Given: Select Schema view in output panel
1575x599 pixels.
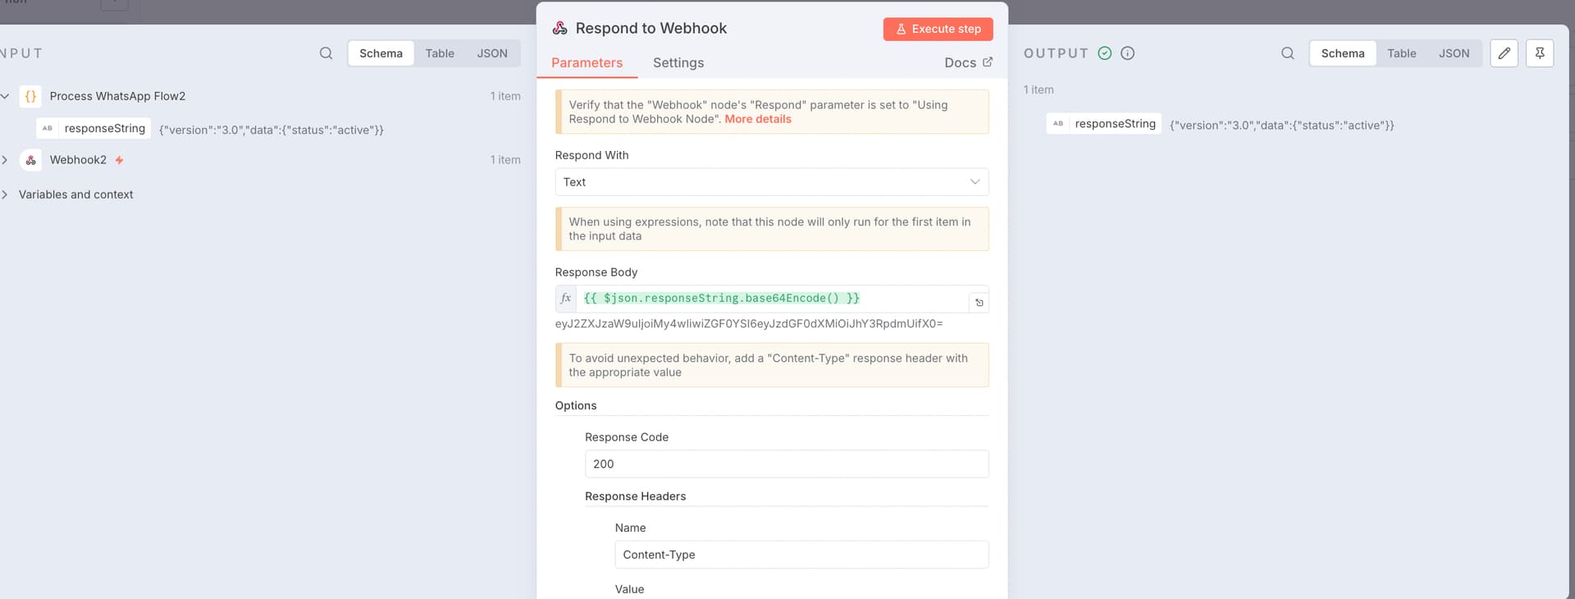Looking at the screenshot, I should [x=1343, y=53].
